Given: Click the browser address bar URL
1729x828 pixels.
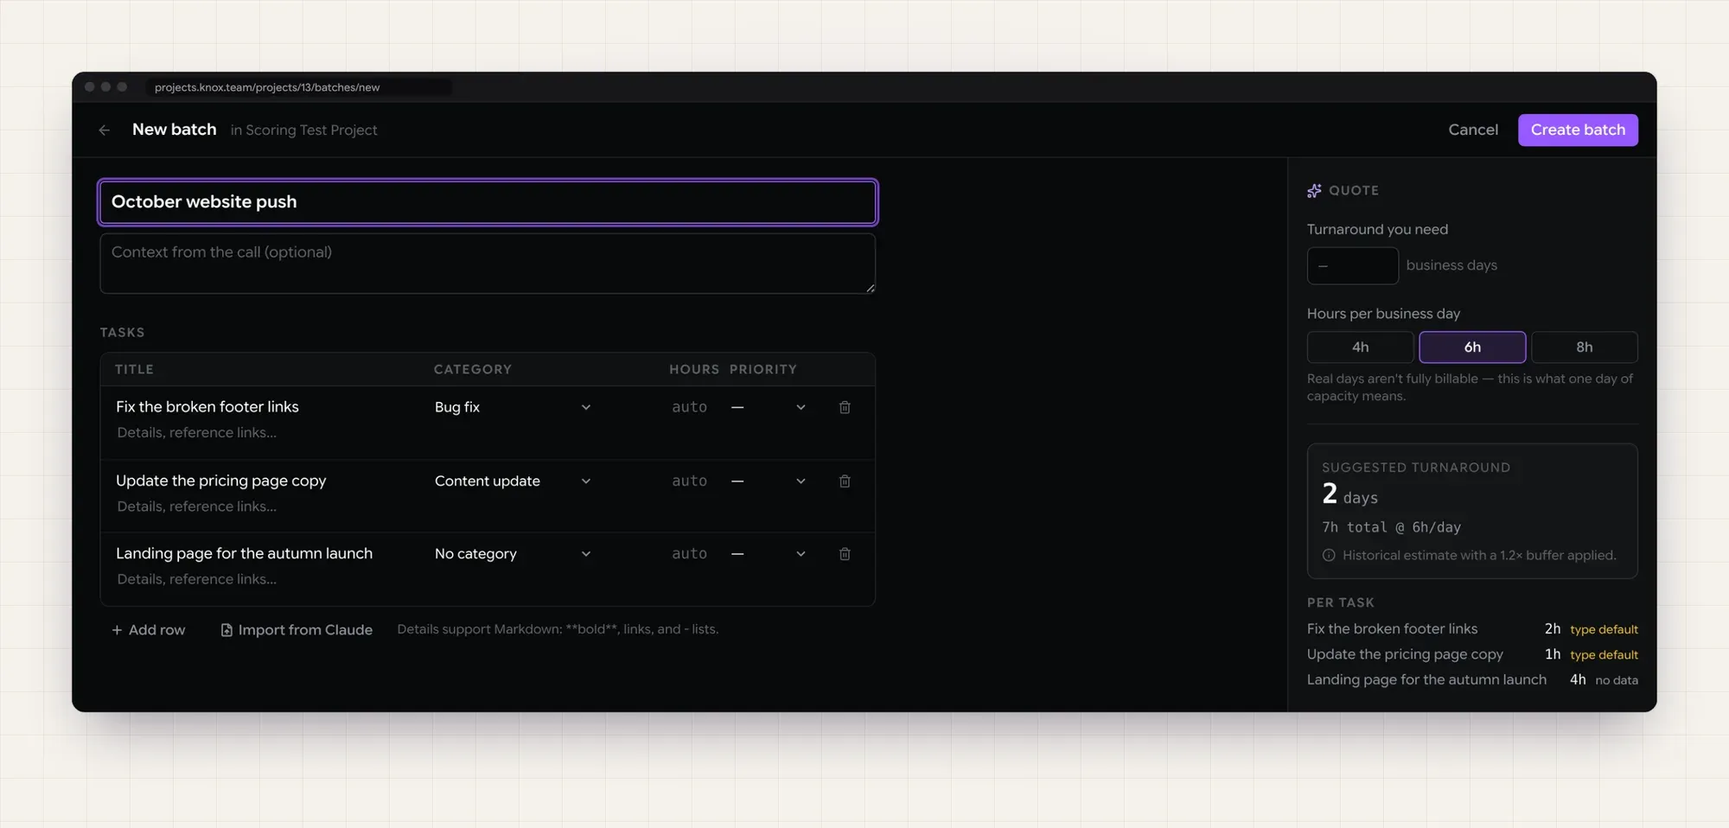Looking at the screenshot, I should click(267, 87).
